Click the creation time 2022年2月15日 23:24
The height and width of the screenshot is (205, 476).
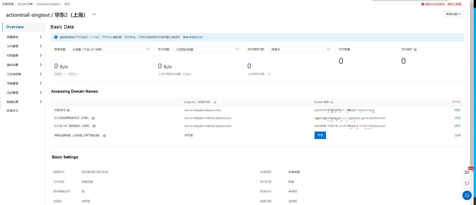tap(95, 172)
